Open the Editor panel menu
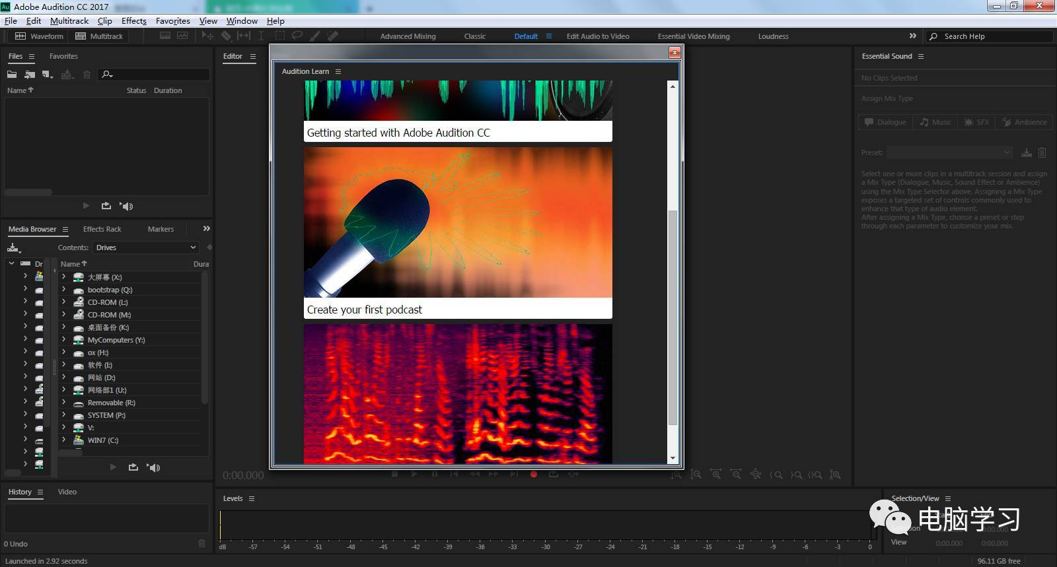This screenshot has width=1057, height=567. click(x=253, y=56)
